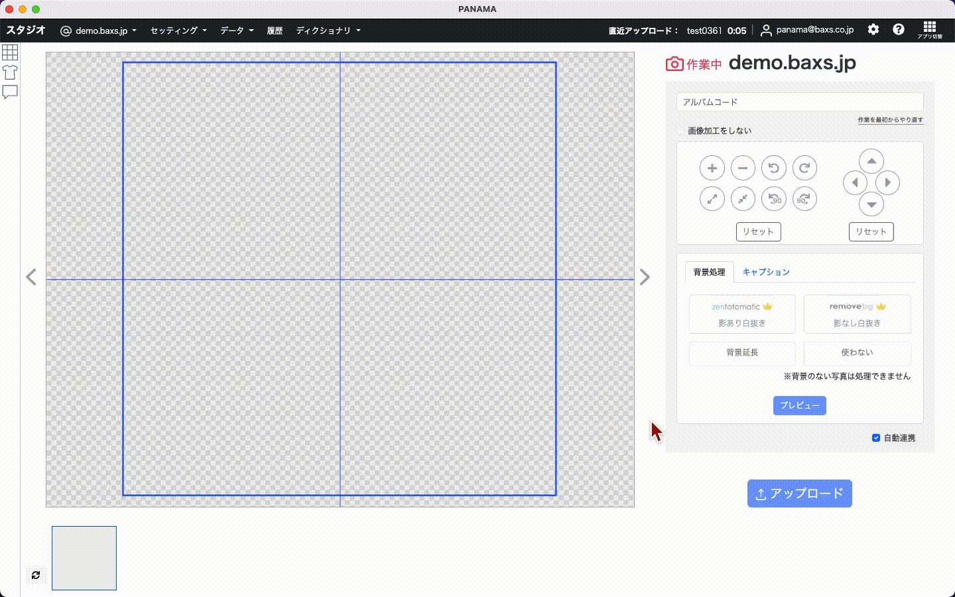The width and height of the screenshot is (955, 597).
Task: Open the 履歴 menu item
Action: 275,31
